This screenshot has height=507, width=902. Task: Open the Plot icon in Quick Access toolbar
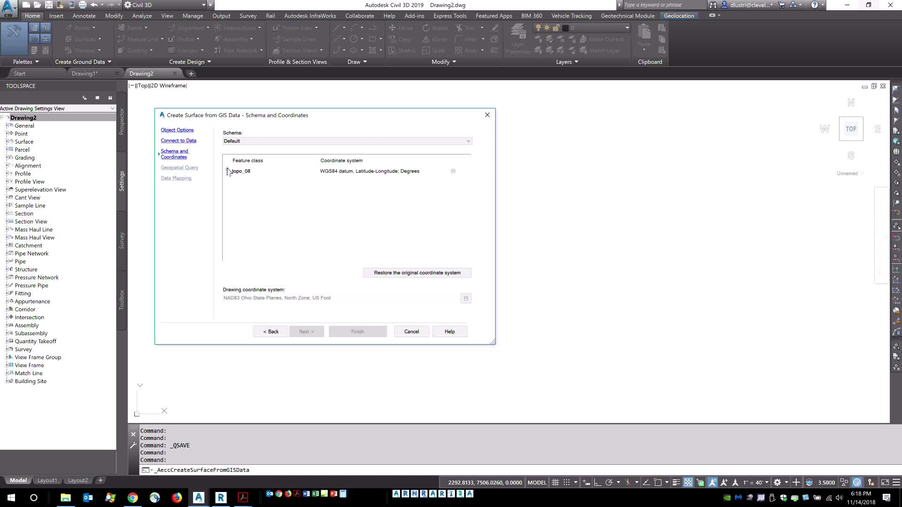[x=83, y=5]
